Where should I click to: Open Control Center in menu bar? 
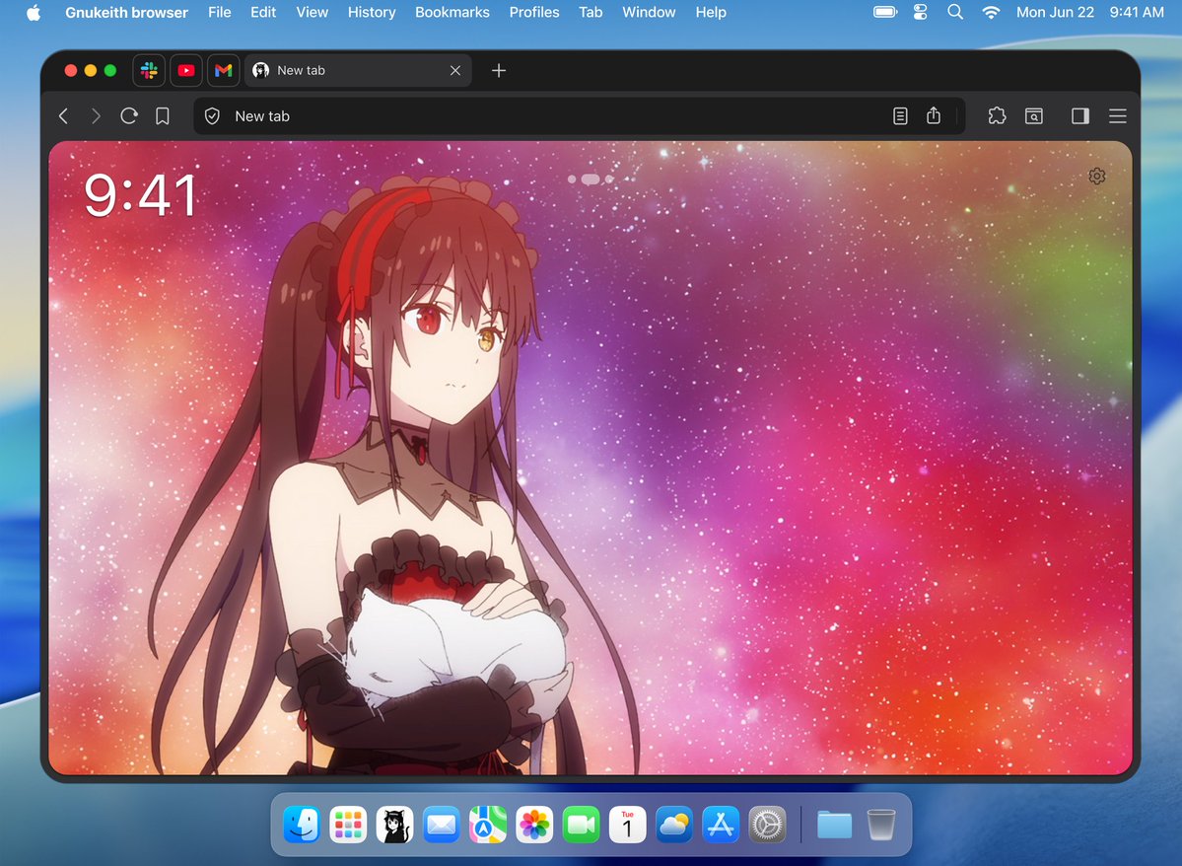click(x=921, y=12)
